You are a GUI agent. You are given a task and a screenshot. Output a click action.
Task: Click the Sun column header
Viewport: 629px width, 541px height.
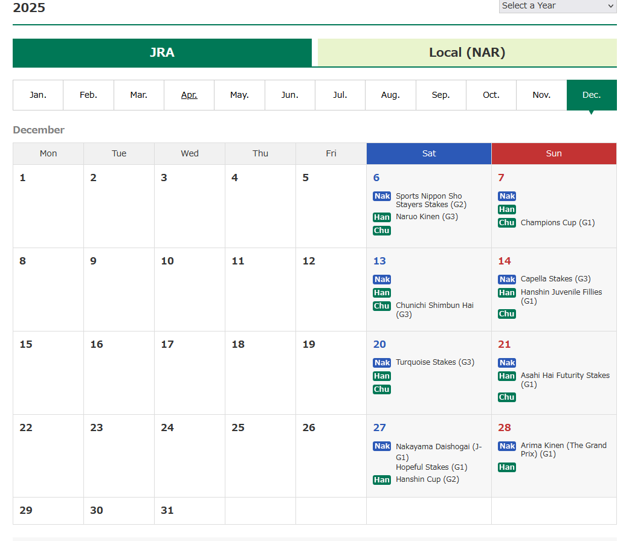[554, 154]
